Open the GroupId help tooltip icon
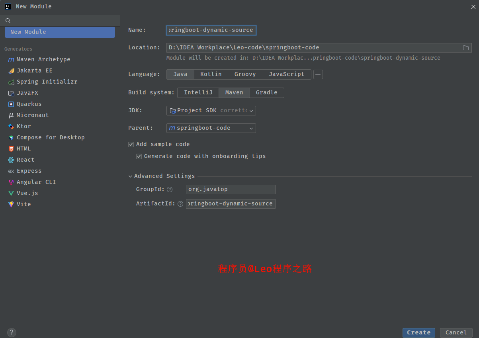Viewport: 479px width, 338px height. (170, 190)
